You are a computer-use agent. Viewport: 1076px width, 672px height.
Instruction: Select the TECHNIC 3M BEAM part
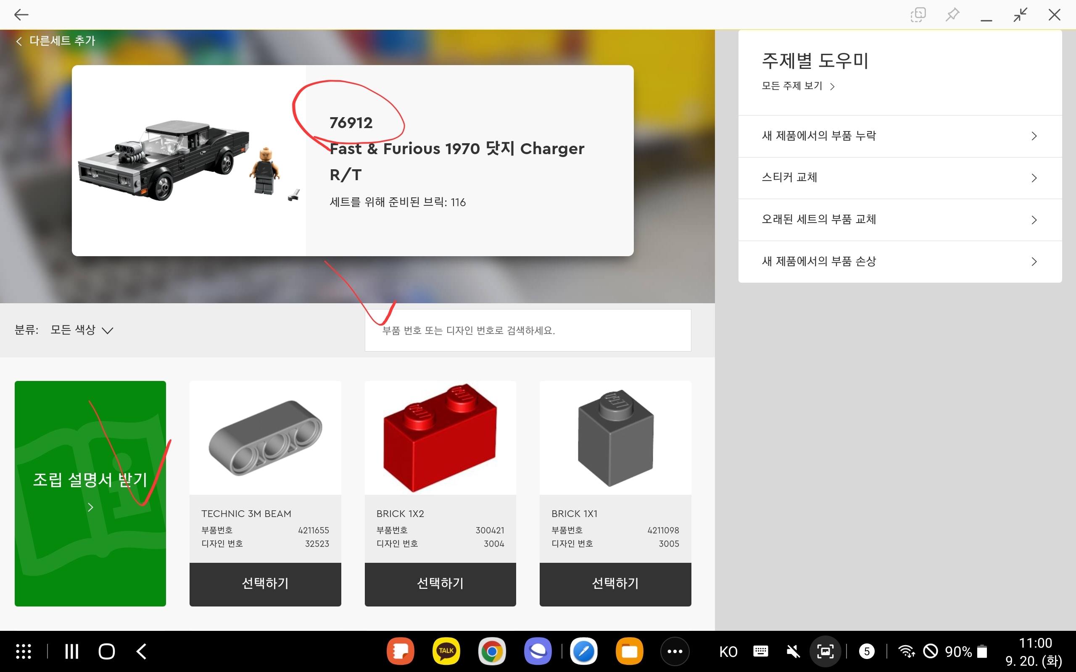[265, 584]
